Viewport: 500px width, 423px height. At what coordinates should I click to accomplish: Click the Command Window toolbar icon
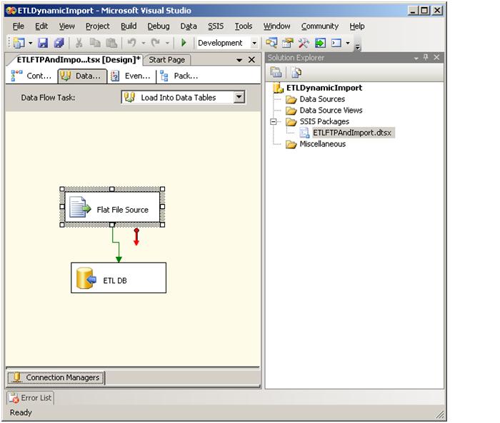click(x=336, y=43)
